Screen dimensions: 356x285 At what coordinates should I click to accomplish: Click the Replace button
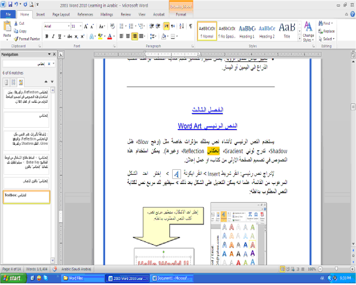[327, 31]
